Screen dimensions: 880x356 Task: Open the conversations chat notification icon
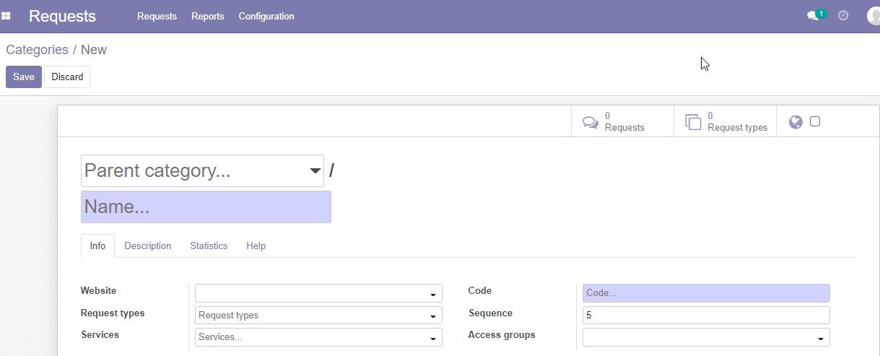813,16
